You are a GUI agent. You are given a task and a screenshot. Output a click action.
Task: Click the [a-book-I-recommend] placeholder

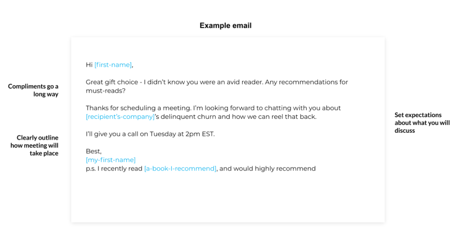(x=180, y=169)
